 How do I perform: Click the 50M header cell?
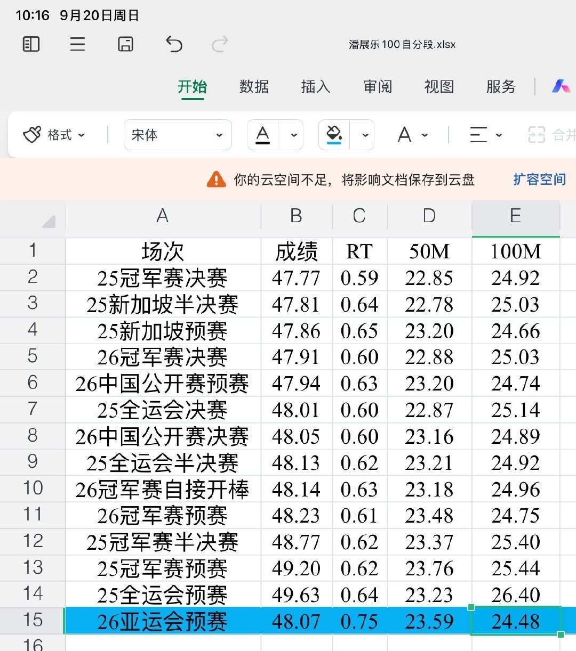429,251
